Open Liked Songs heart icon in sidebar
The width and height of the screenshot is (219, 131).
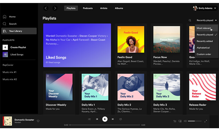point(5,54)
